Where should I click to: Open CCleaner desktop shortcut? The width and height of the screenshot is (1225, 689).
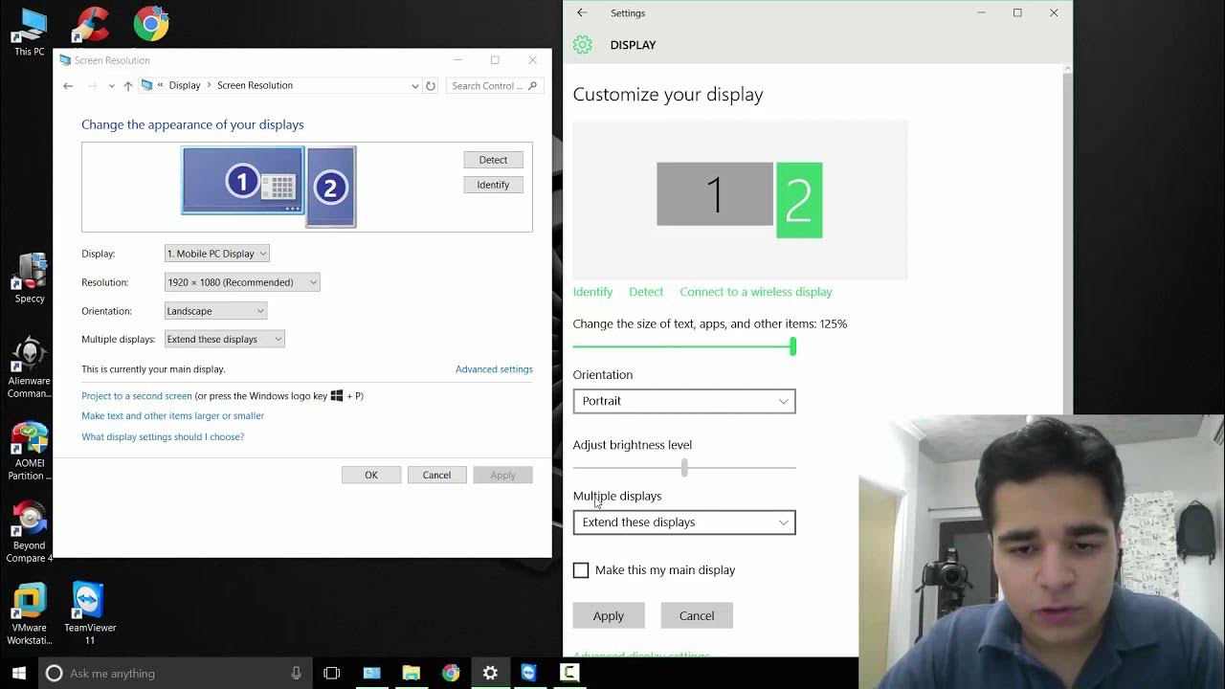click(92, 25)
